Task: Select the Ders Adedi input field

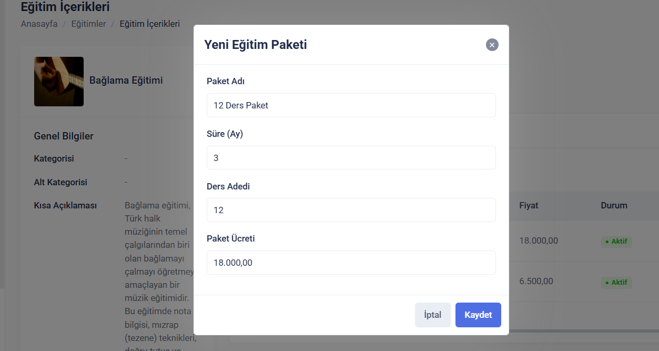Action: (351, 210)
